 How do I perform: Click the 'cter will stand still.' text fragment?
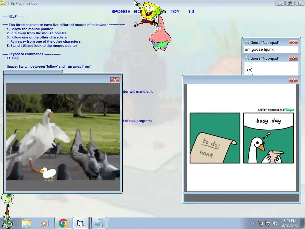(x=138, y=92)
